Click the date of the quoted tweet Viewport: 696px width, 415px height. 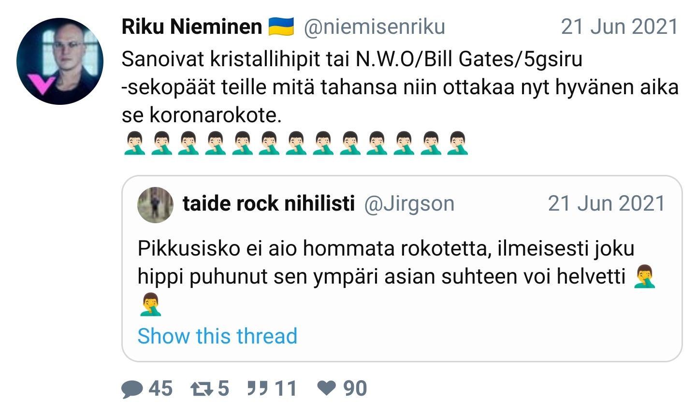606,204
